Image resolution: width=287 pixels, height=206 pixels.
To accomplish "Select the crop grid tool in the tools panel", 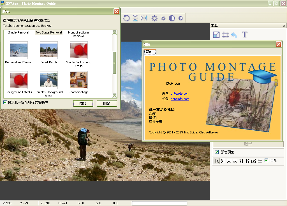I will (x=225, y=35).
